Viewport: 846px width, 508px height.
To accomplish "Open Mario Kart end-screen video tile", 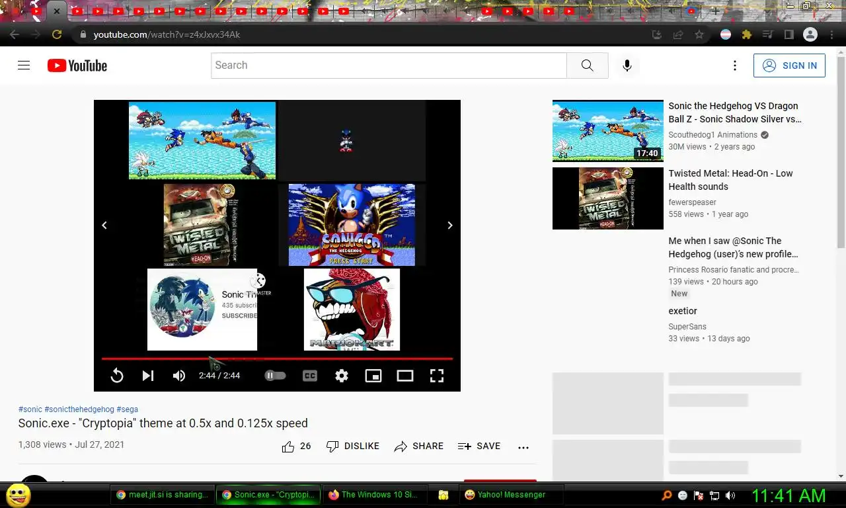I will (352, 309).
